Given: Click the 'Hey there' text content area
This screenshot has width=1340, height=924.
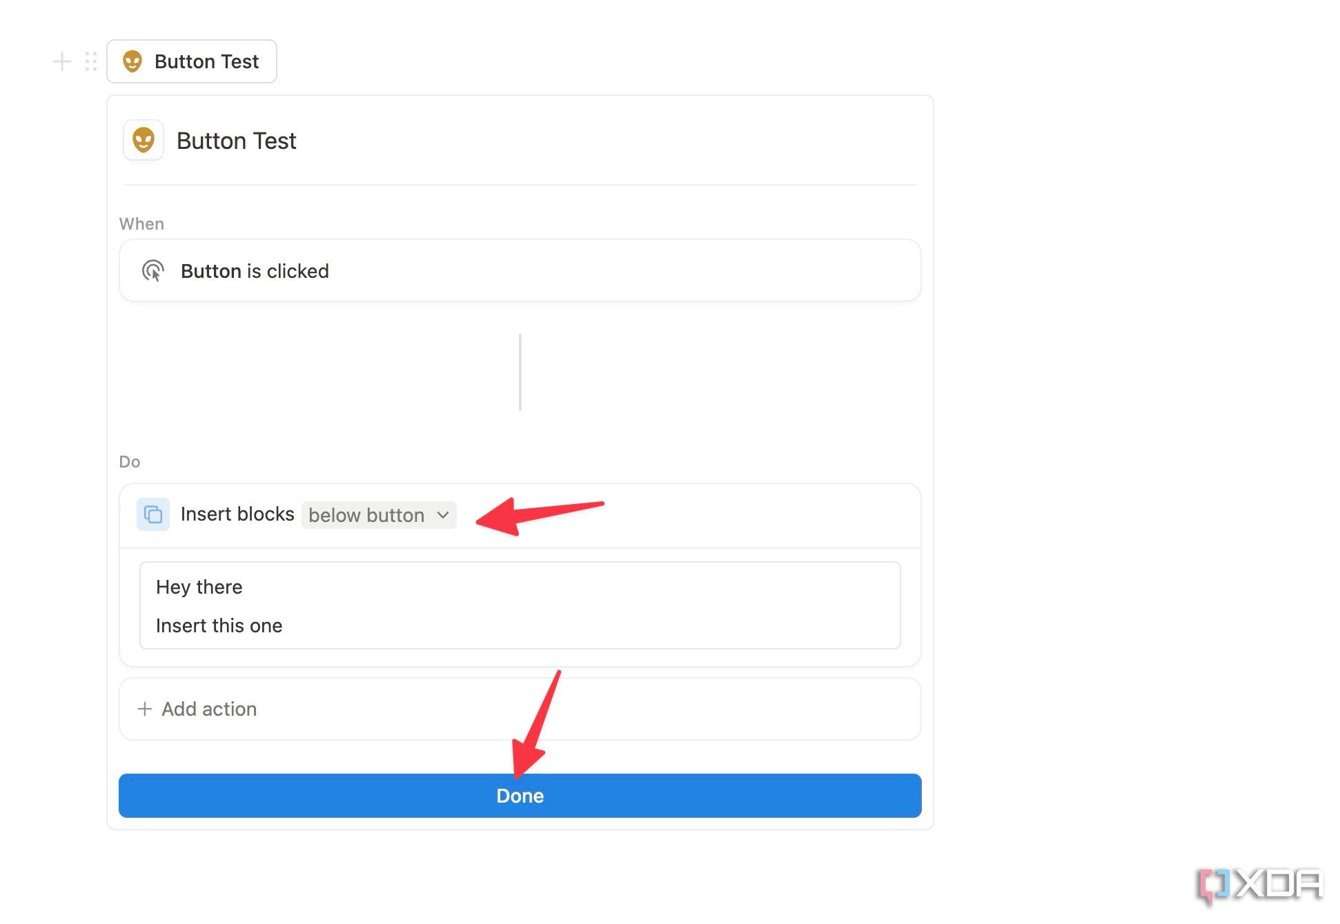Looking at the screenshot, I should click(x=199, y=586).
